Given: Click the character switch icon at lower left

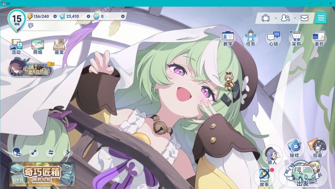Looking at the screenshot, I should 17,152.
